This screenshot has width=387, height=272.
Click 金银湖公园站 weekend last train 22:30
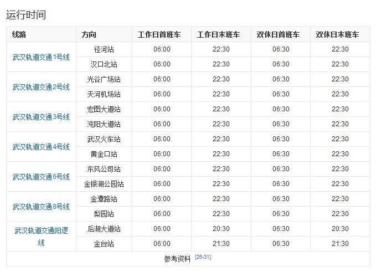tap(340, 184)
